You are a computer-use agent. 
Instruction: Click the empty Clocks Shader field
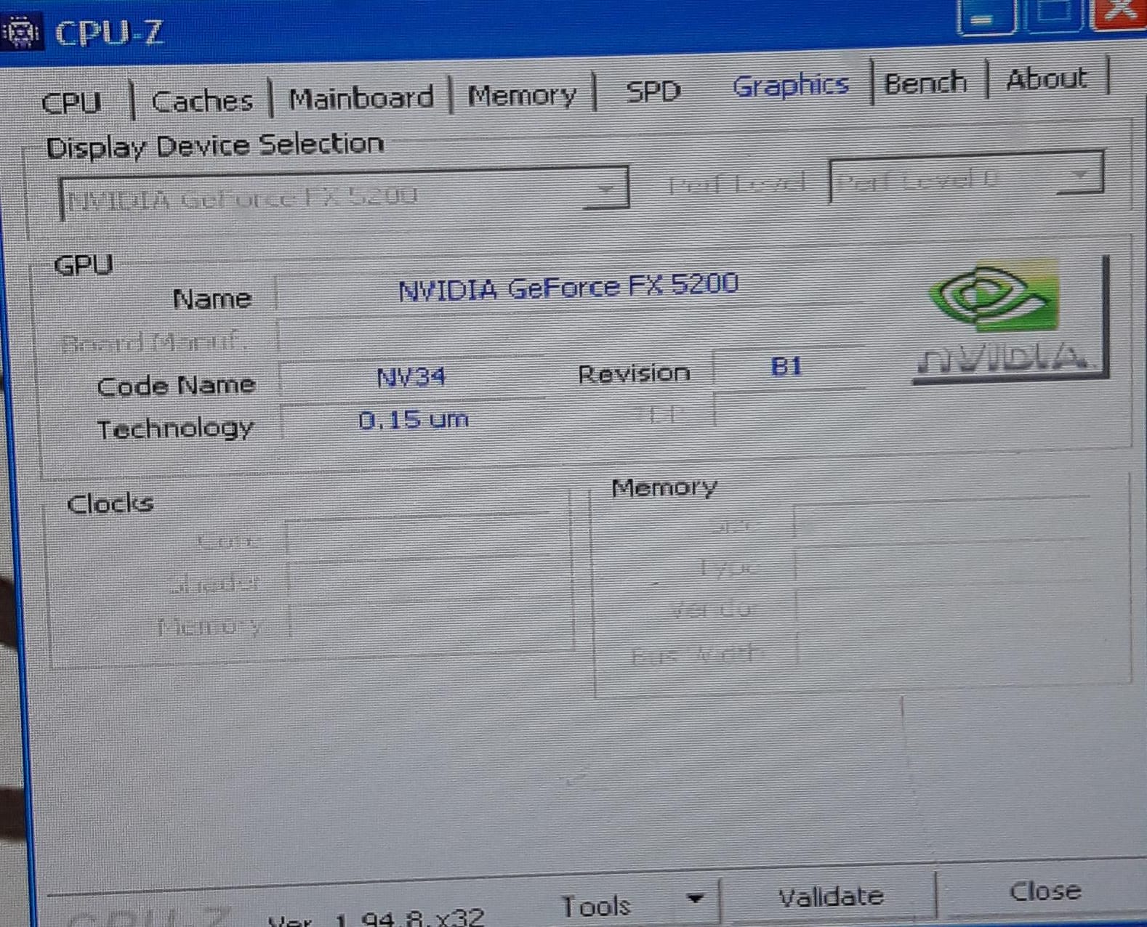pyautogui.click(x=419, y=579)
